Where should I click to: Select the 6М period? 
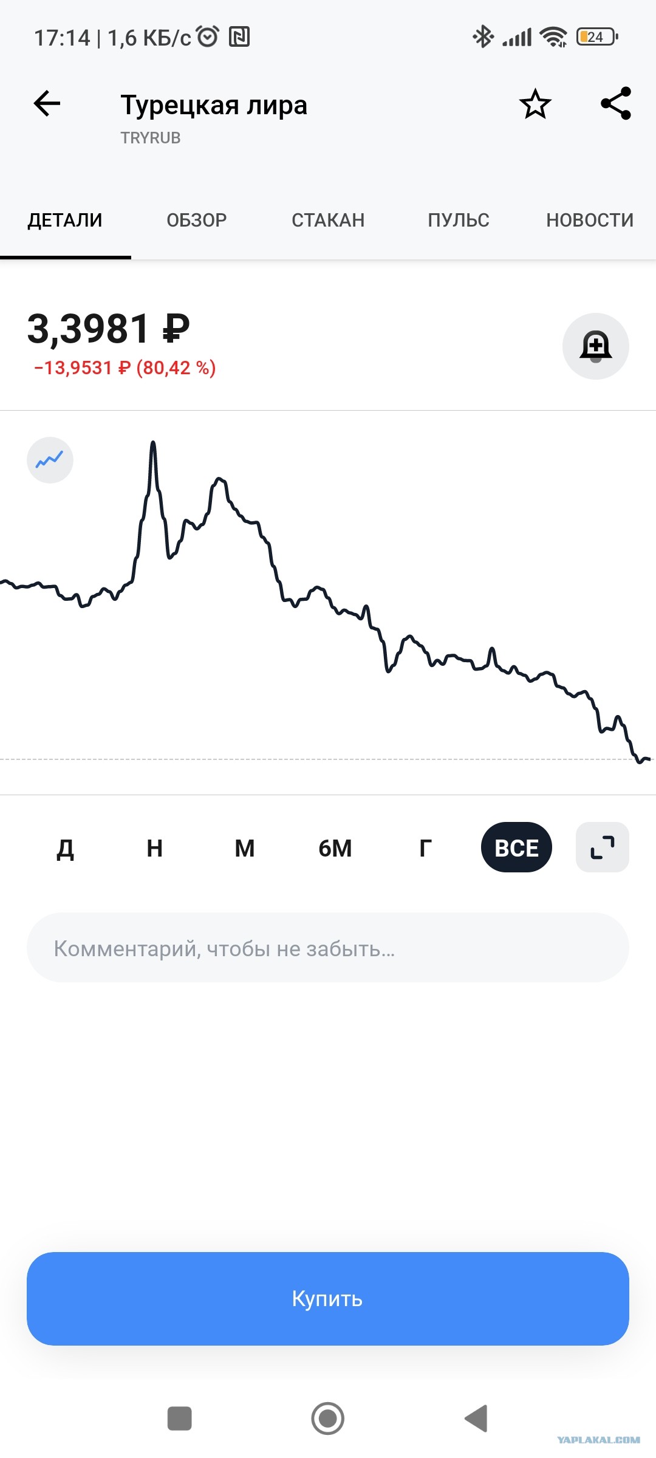(335, 848)
